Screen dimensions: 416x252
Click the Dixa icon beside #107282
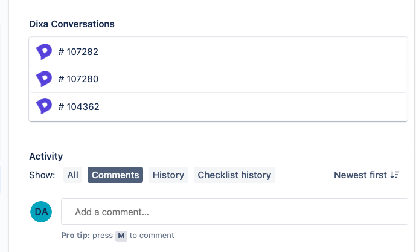(x=44, y=52)
